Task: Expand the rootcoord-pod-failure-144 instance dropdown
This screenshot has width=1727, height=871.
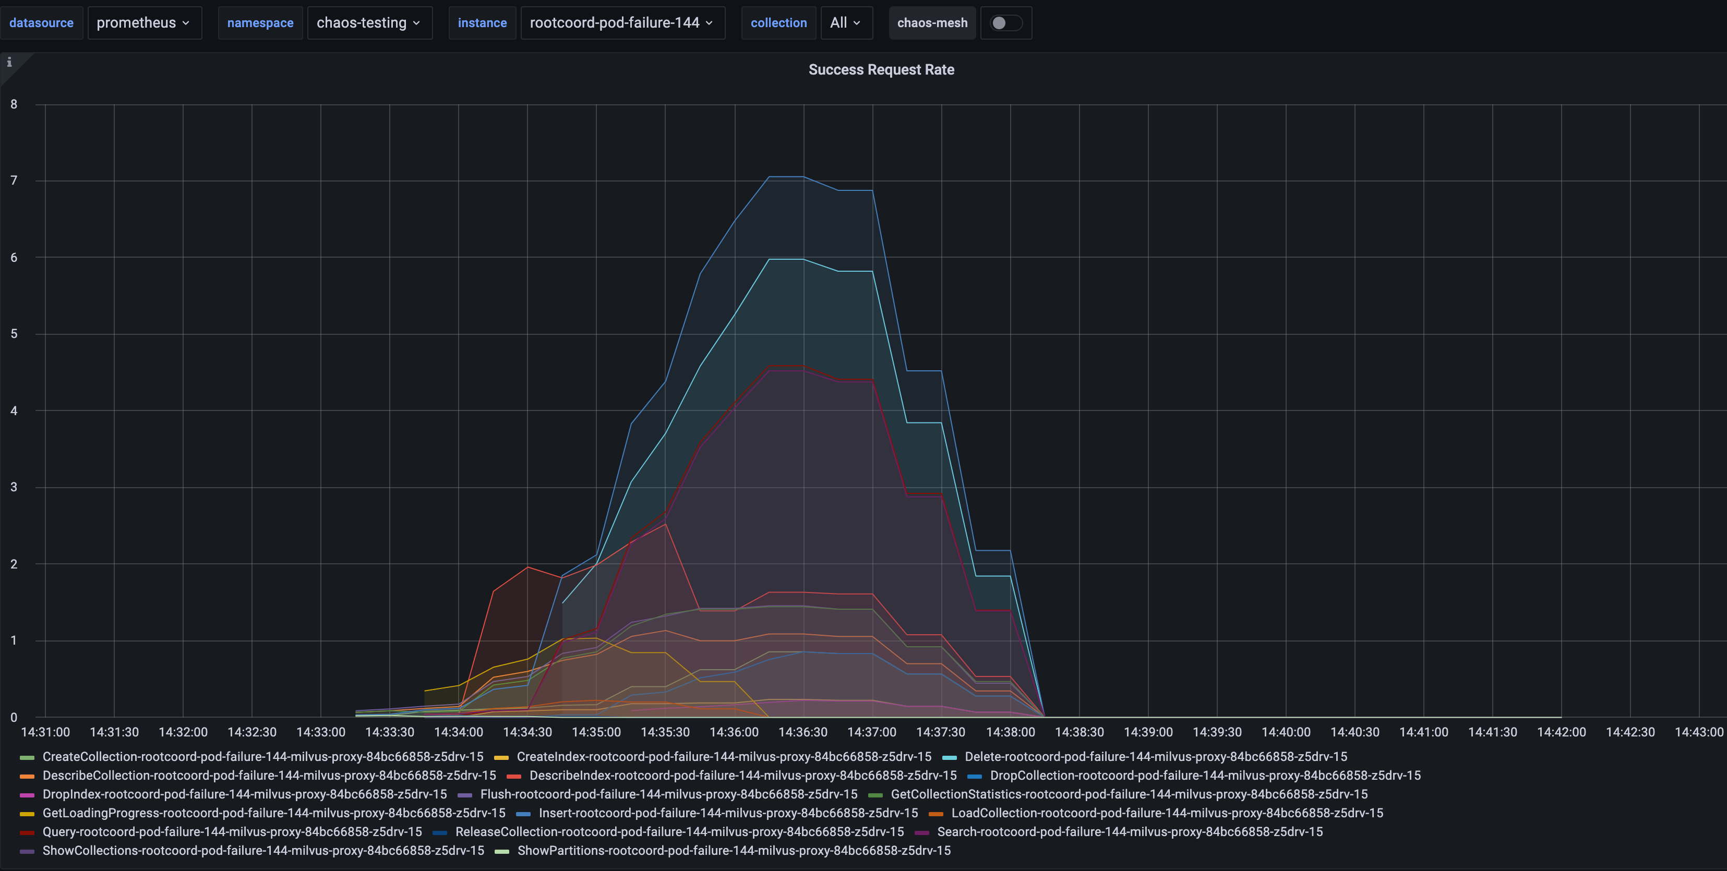Action: pos(622,23)
